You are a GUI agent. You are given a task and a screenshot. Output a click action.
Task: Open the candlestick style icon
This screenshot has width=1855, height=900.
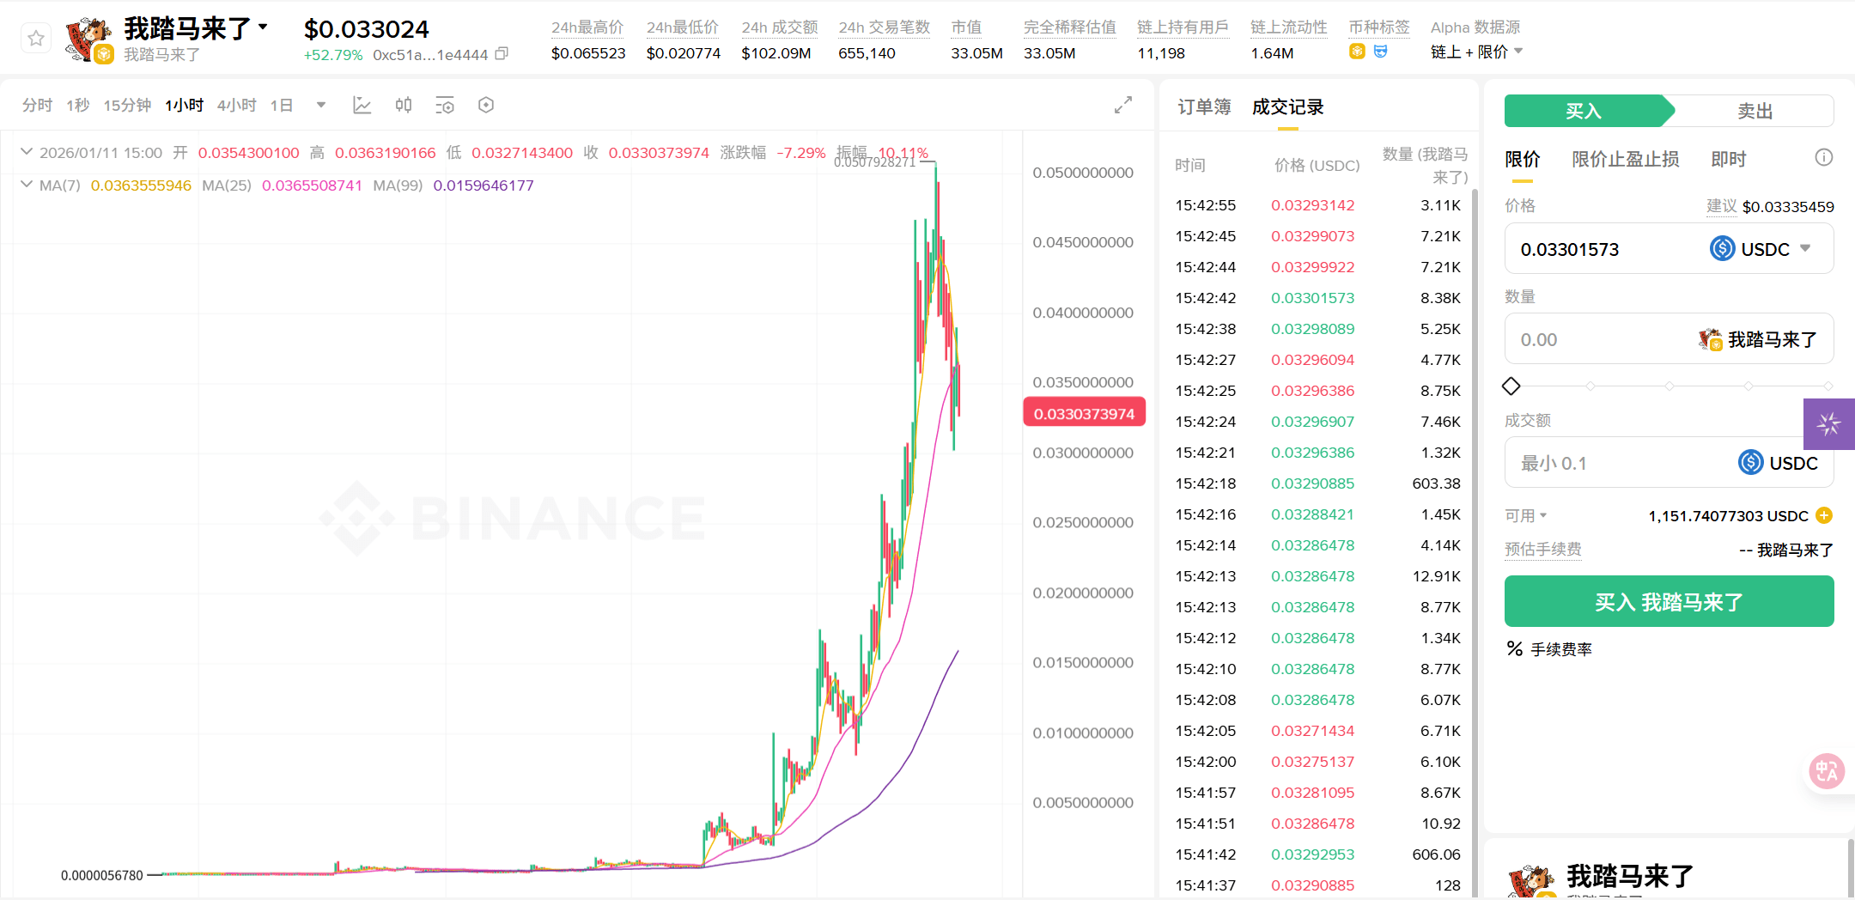click(x=404, y=105)
